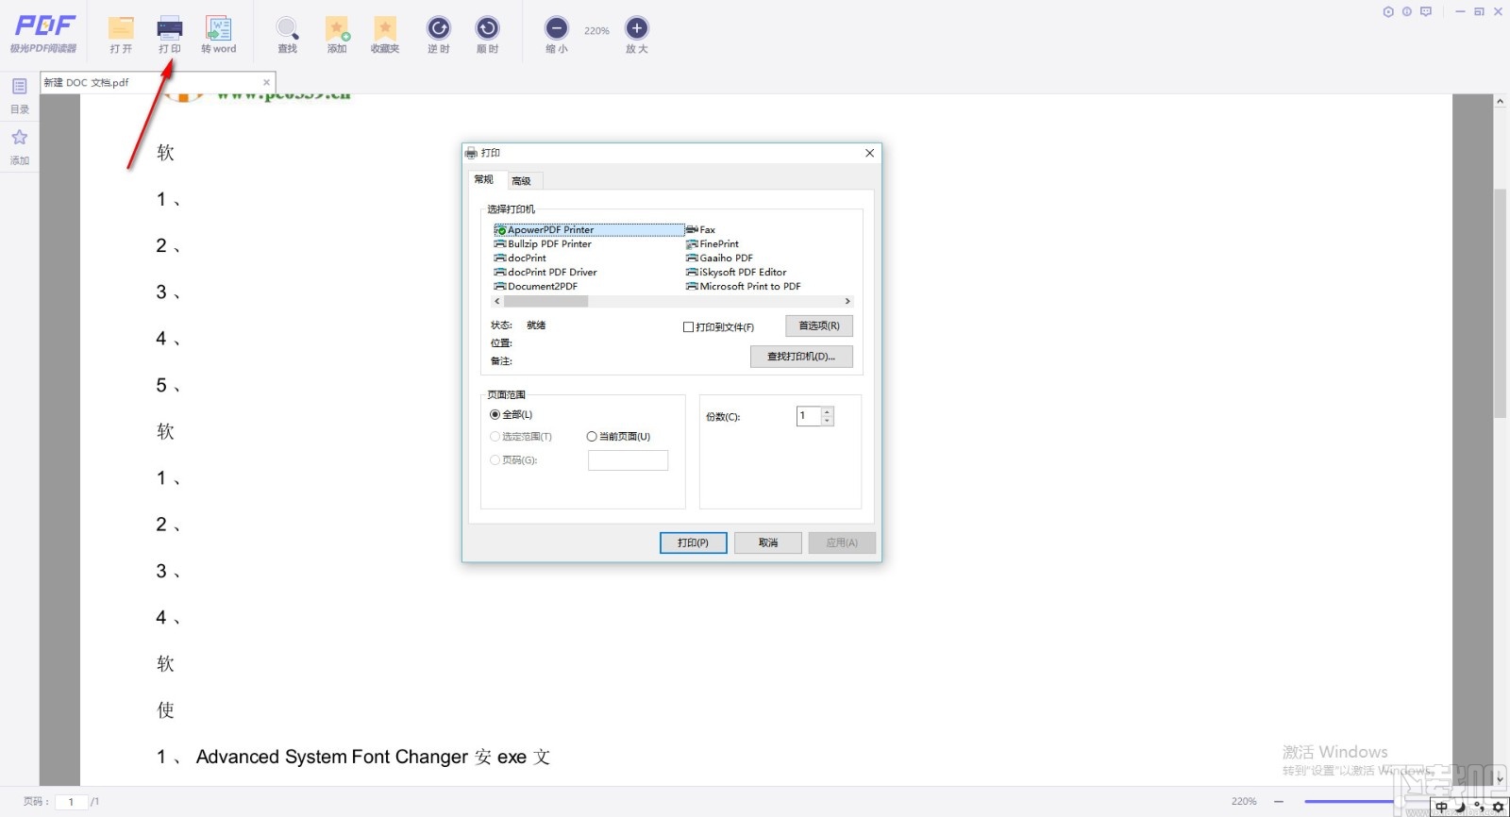Open the feedback chat icon in title bar
This screenshot has width=1510, height=817.
click(1426, 11)
